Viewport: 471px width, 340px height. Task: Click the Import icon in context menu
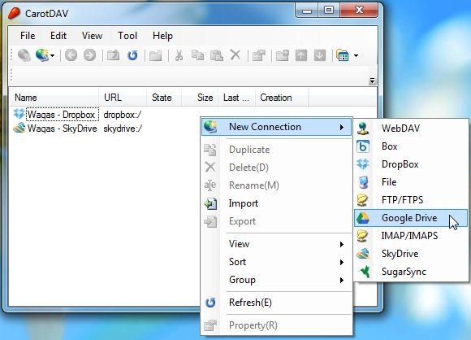click(x=210, y=203)
